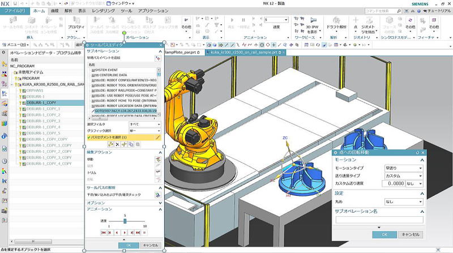Switch to the Rendering (レンダリング) tab
Image resolution: width=453 pixels, height=253 pixels.
103,11
